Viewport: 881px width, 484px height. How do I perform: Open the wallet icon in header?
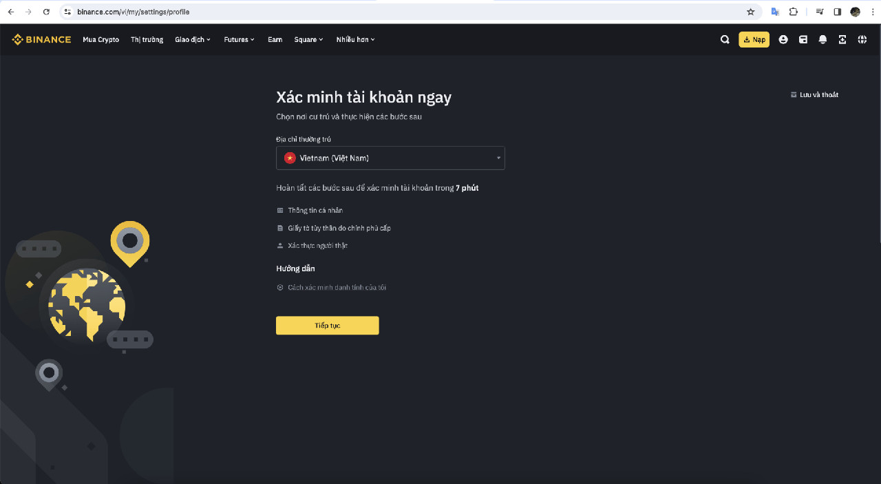[803, 39]
